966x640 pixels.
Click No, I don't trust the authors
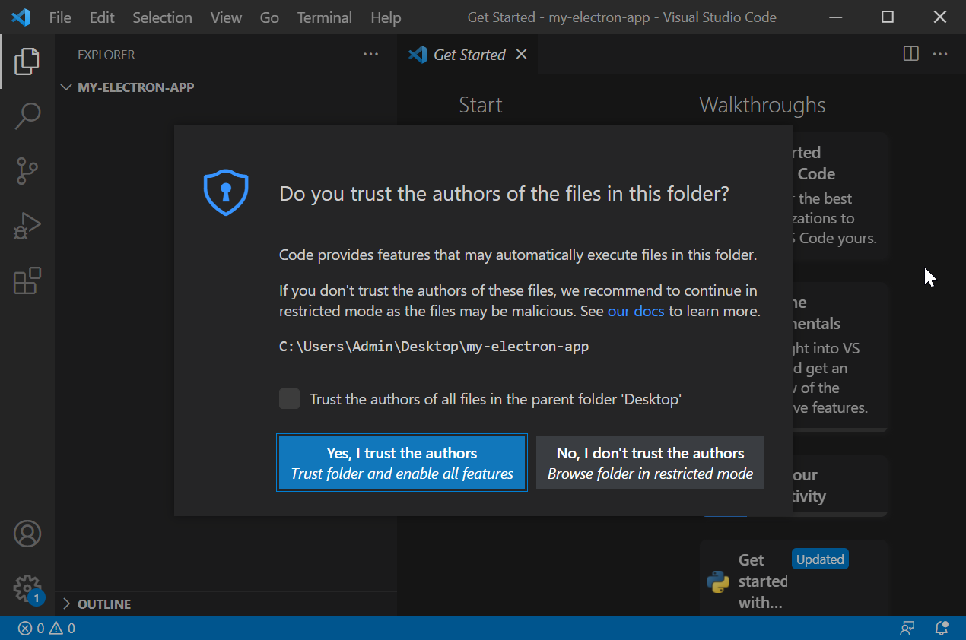coord(650,463)
